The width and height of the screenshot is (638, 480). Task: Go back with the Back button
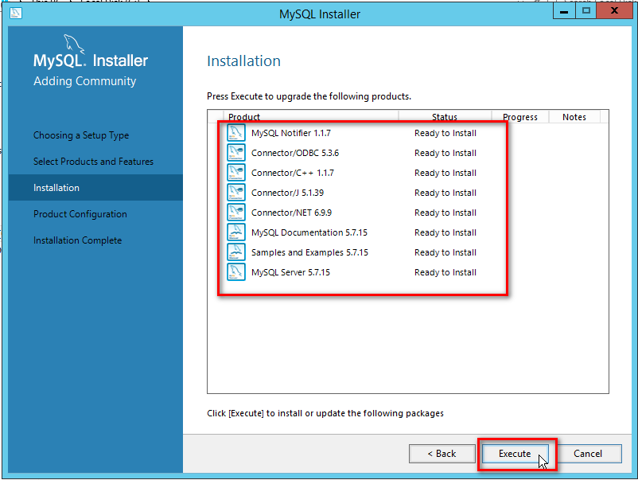coord(442,454)
